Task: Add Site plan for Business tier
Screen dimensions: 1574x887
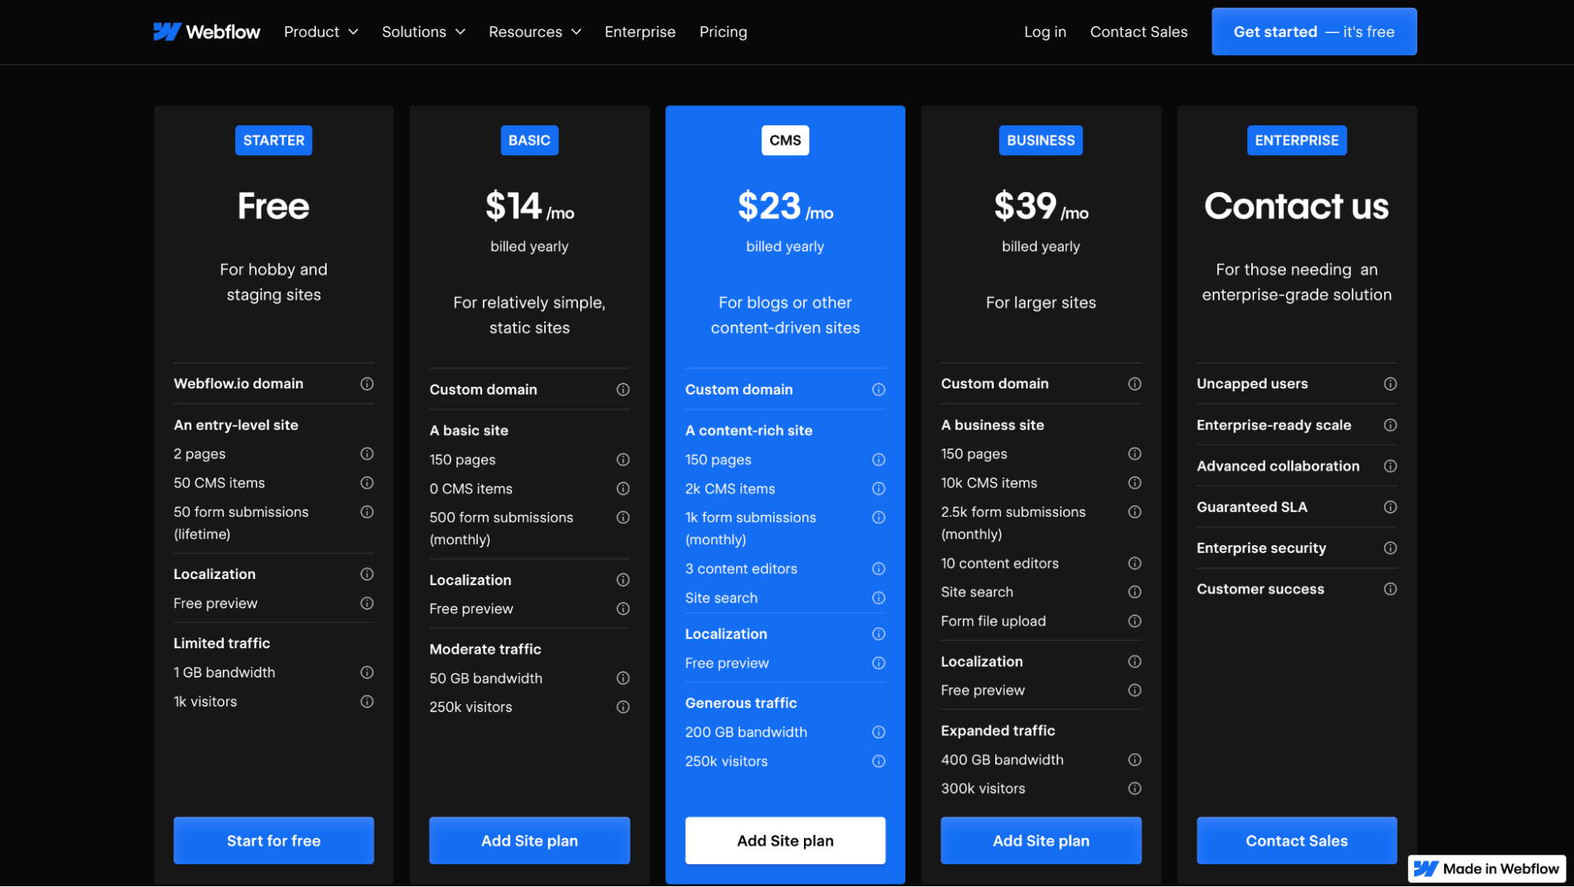Action: coord(1041,841)
